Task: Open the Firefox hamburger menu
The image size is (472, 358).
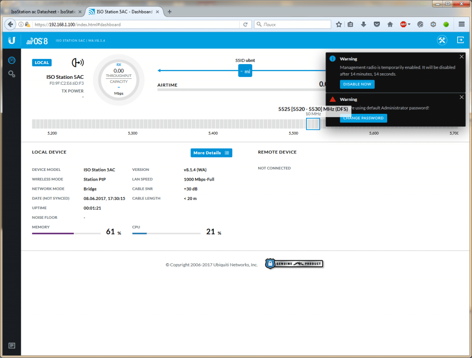Action: tap(461, 24)
